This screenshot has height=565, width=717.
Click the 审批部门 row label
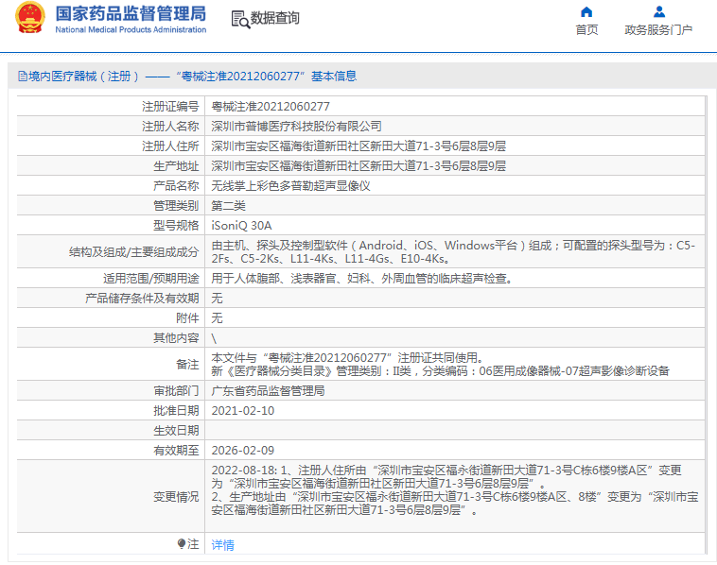point(176,390)
